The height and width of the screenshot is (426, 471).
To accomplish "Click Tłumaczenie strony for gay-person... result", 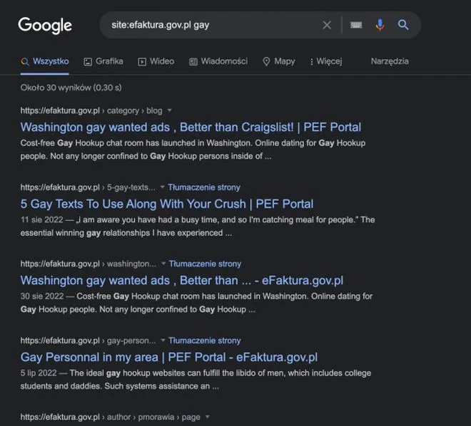I will (205, 341).
